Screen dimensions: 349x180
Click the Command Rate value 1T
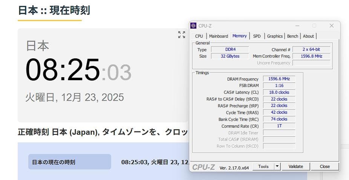click(279, 126)
